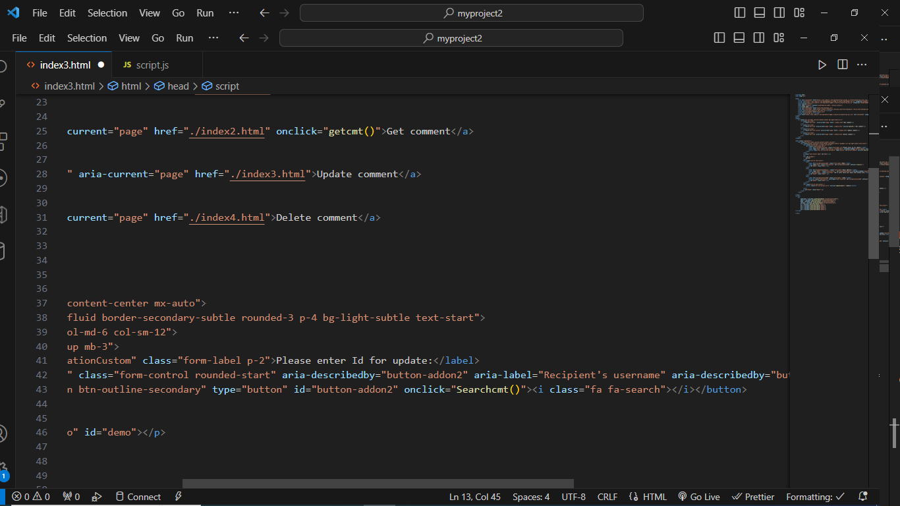The width and height of the screenshot is (900, 506).
Task: Click the braces icon before HTML in status bar
Action: [x=634, y=497]
